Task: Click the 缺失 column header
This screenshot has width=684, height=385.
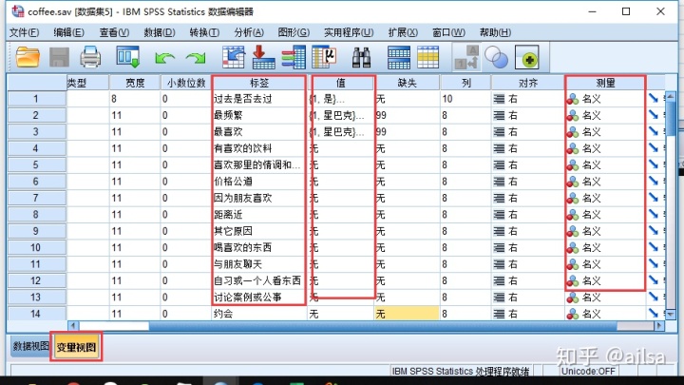Action: pos(407,83)
